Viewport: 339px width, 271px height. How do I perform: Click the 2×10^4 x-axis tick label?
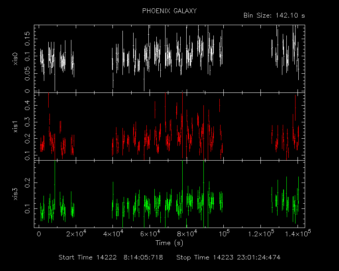(x=76, y=234)
